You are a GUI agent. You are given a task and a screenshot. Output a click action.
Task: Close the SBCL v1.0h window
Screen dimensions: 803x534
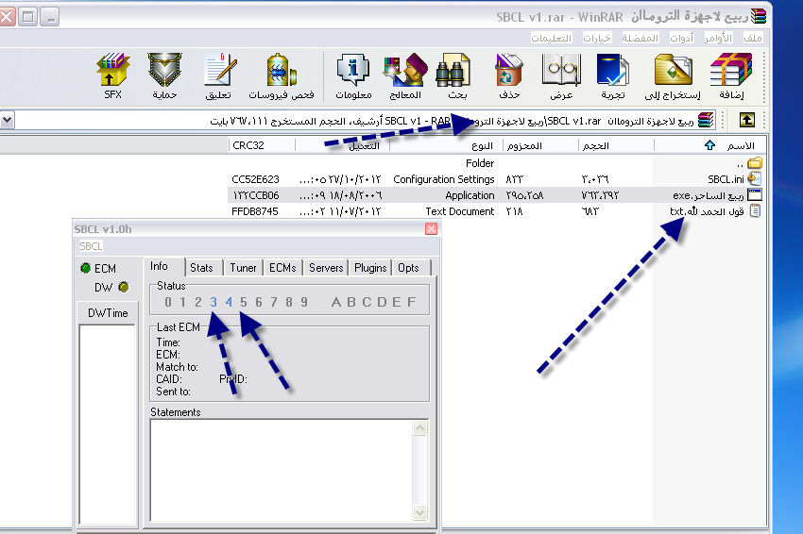(x=431, y=228)
